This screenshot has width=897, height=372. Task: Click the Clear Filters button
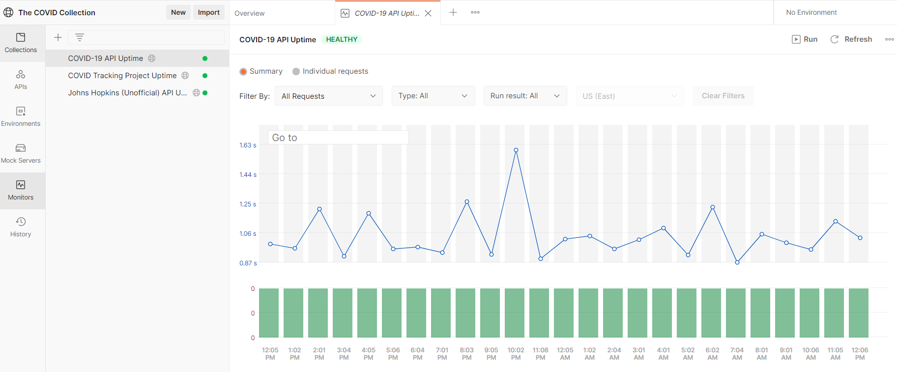(723, 96)
